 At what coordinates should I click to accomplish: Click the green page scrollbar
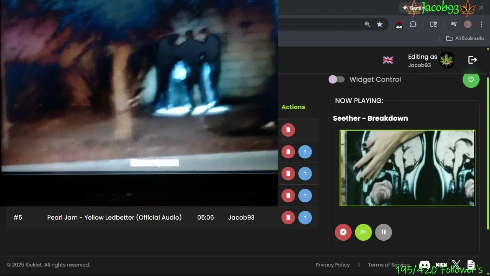[x=488, y=153]
